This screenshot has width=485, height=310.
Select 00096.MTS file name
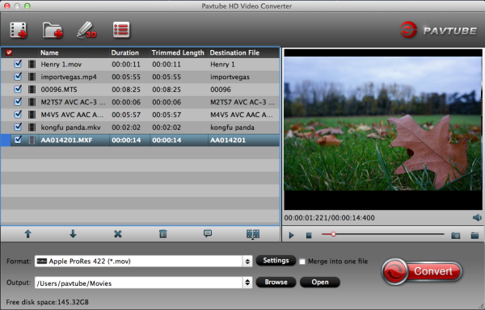59,90
